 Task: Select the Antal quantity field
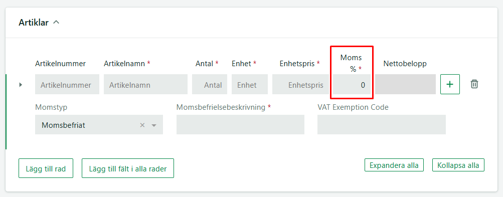pyautogui.click(x=210, y=84)
